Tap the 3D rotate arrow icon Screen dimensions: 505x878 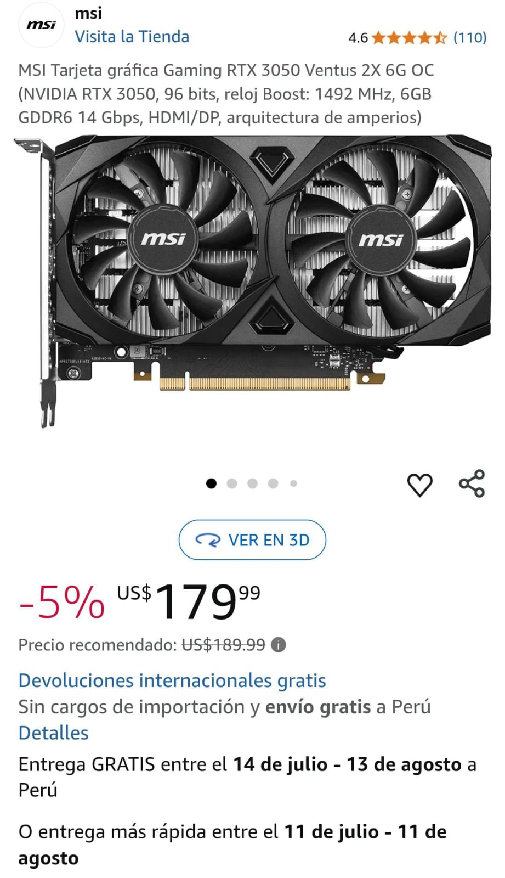pyautogui.click(x=208, y=541)
